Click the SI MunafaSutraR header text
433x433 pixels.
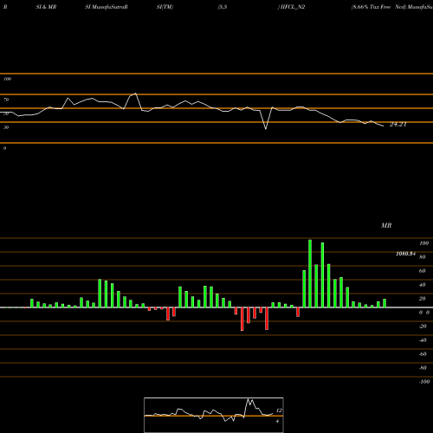(x=107, y=7)
